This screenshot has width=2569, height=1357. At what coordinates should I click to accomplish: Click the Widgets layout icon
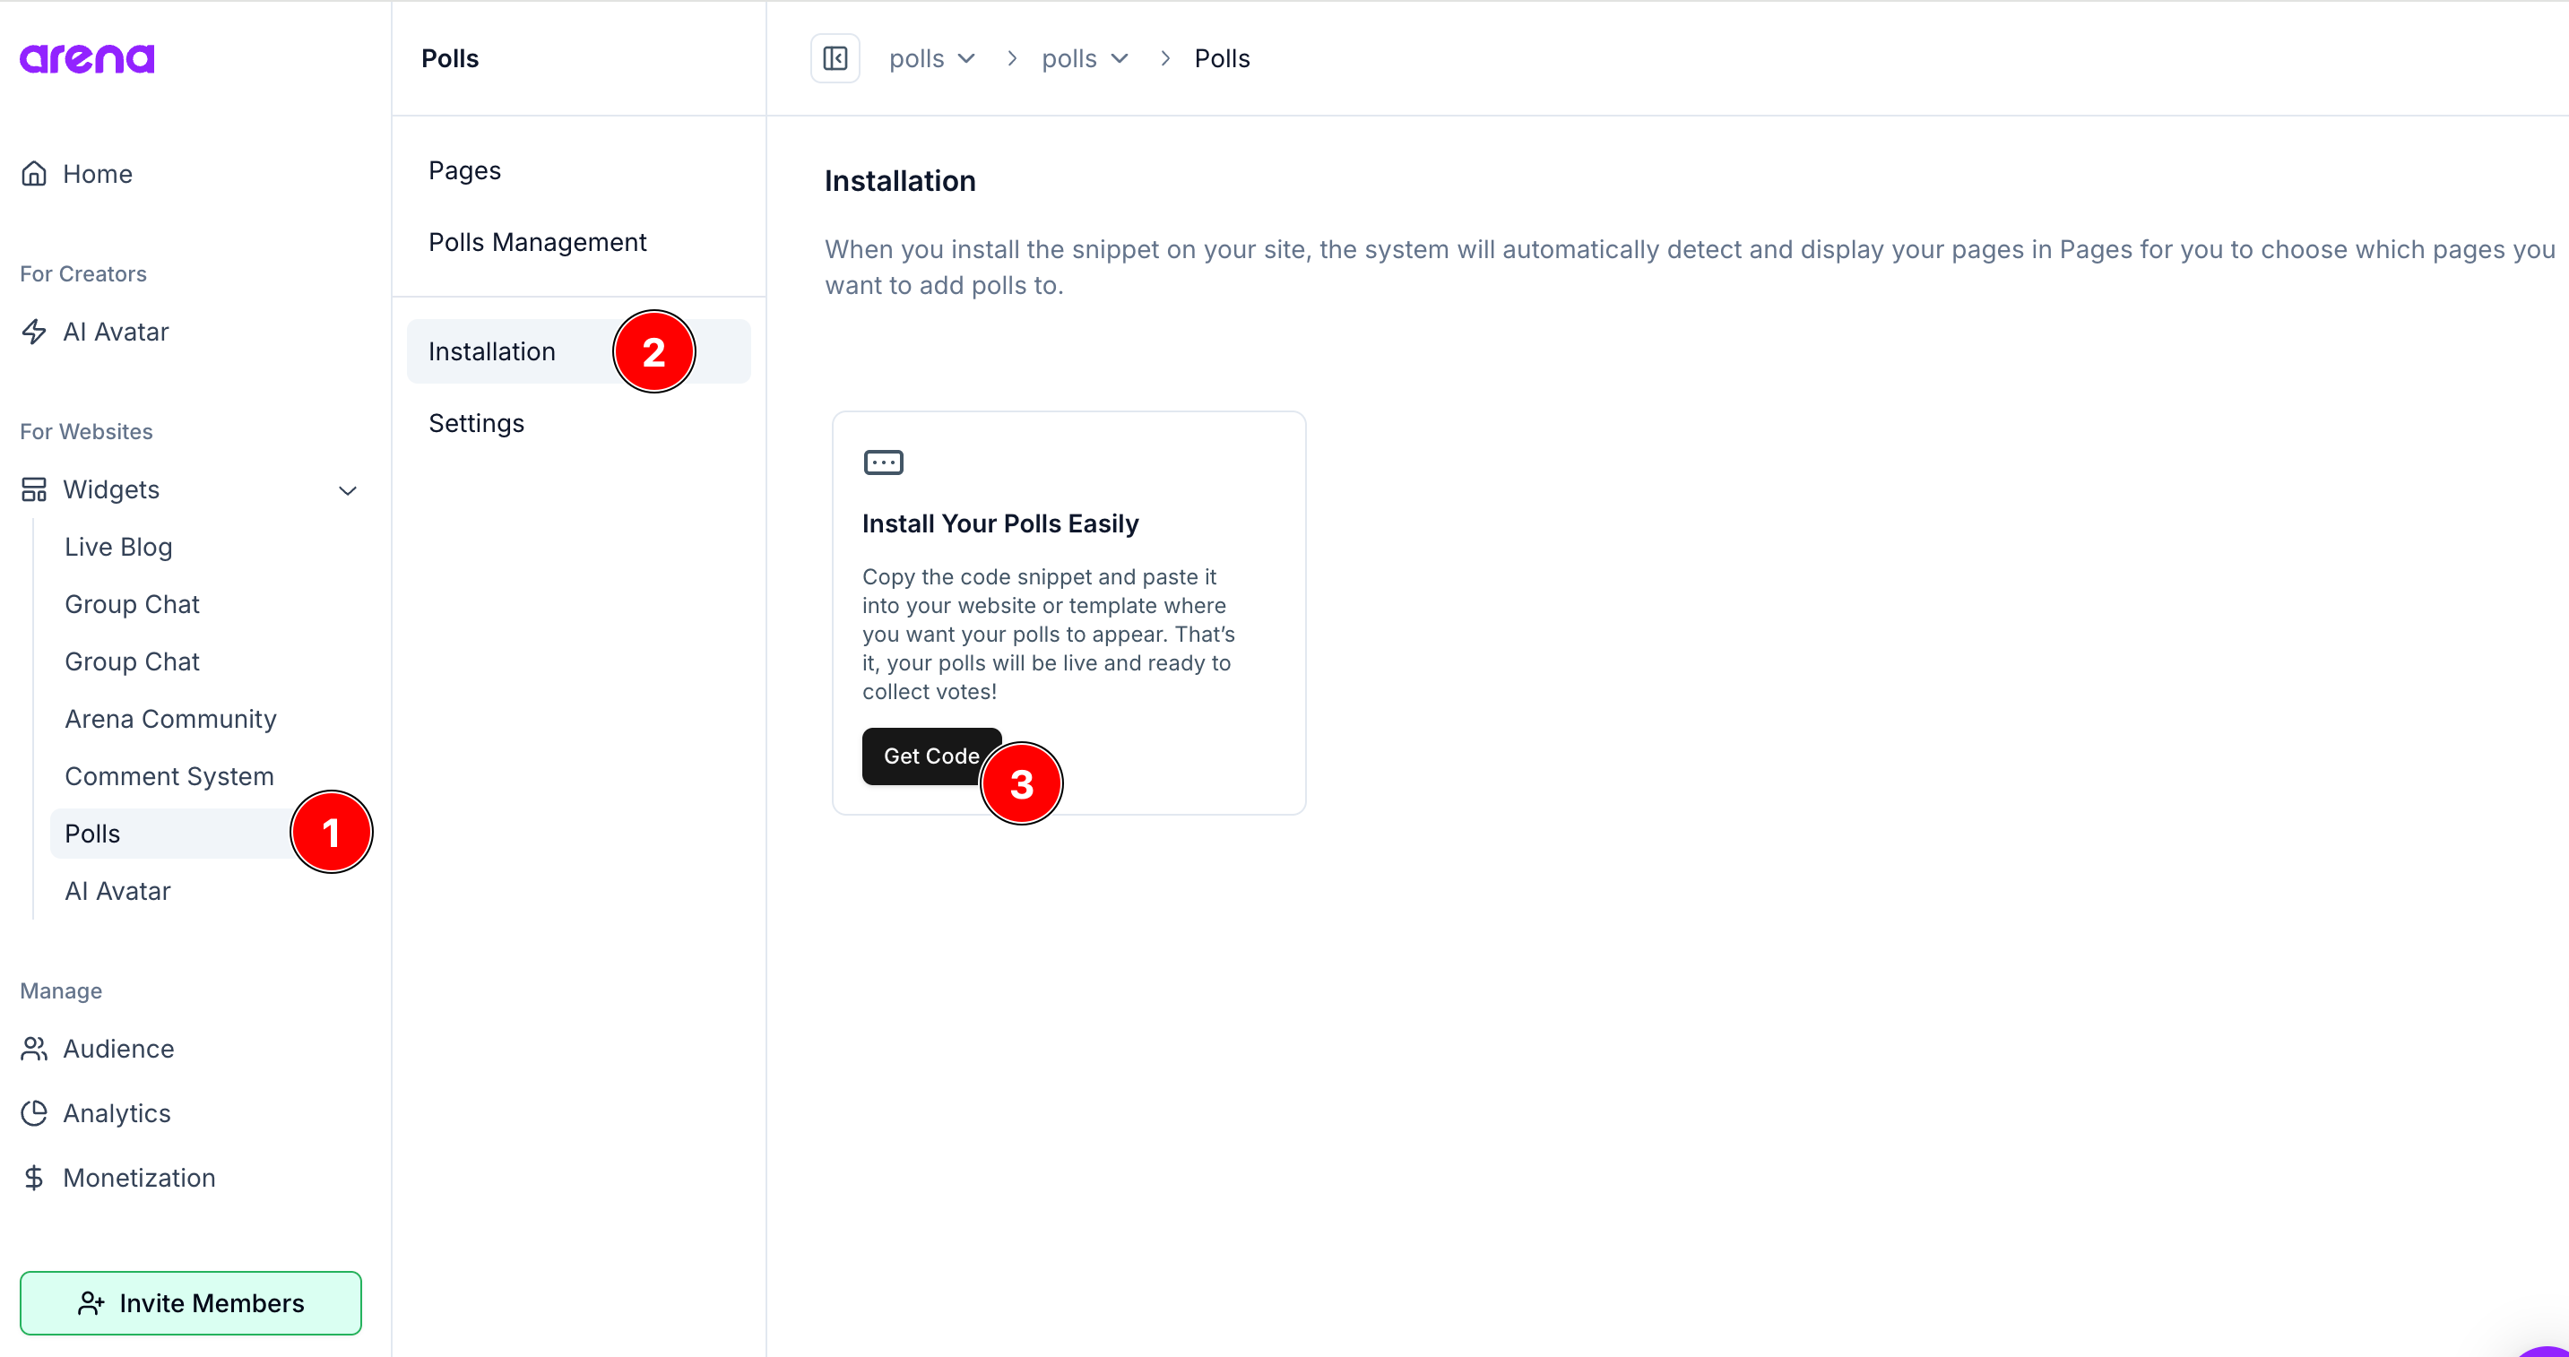(34, 489)
